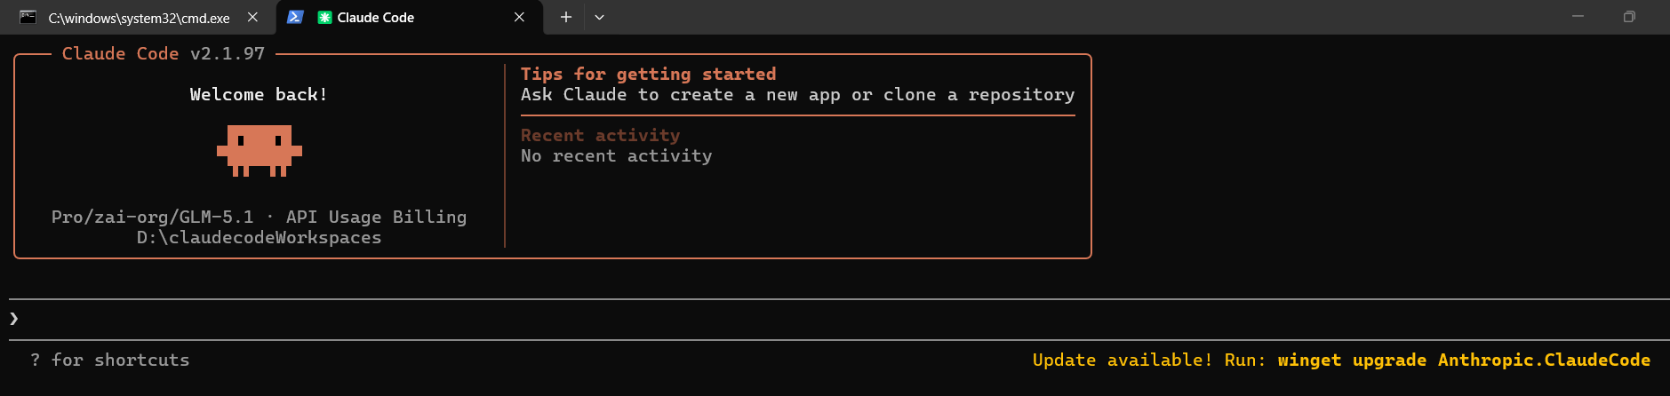
Task: Click the '? for shortcuts' hint
Action: coord(110,360)
